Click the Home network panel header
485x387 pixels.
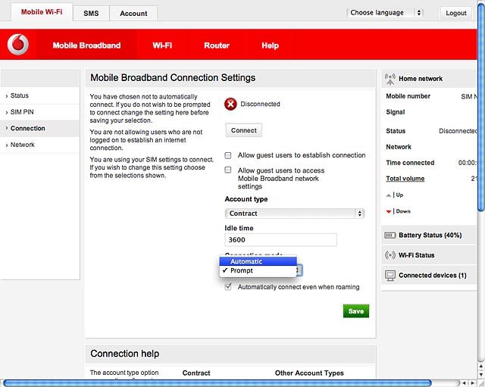pyautogui.click(x=430, y=79)
